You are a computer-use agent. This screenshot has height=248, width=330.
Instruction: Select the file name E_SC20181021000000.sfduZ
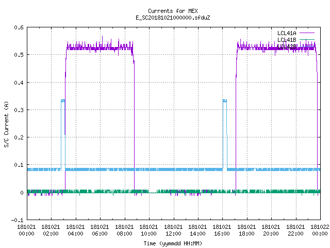173,18
